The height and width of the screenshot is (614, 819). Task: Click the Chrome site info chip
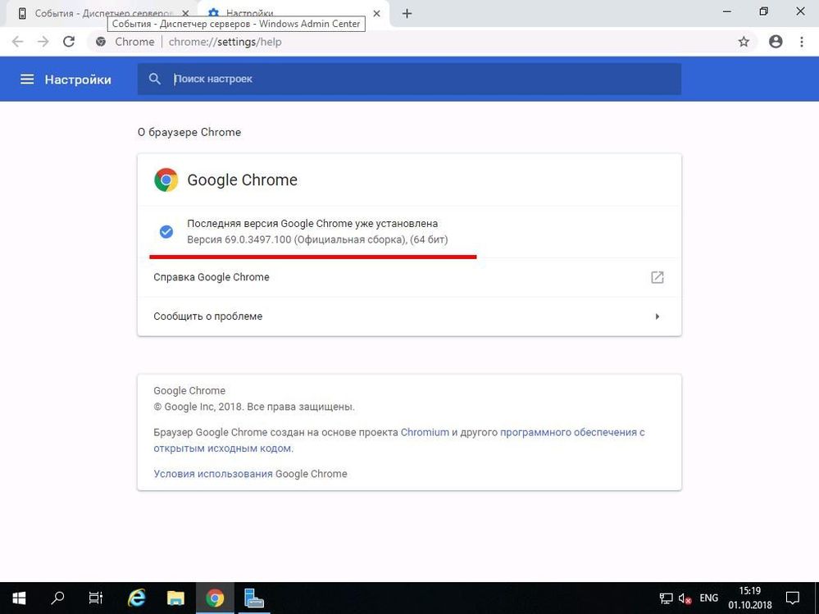point(125,42)
